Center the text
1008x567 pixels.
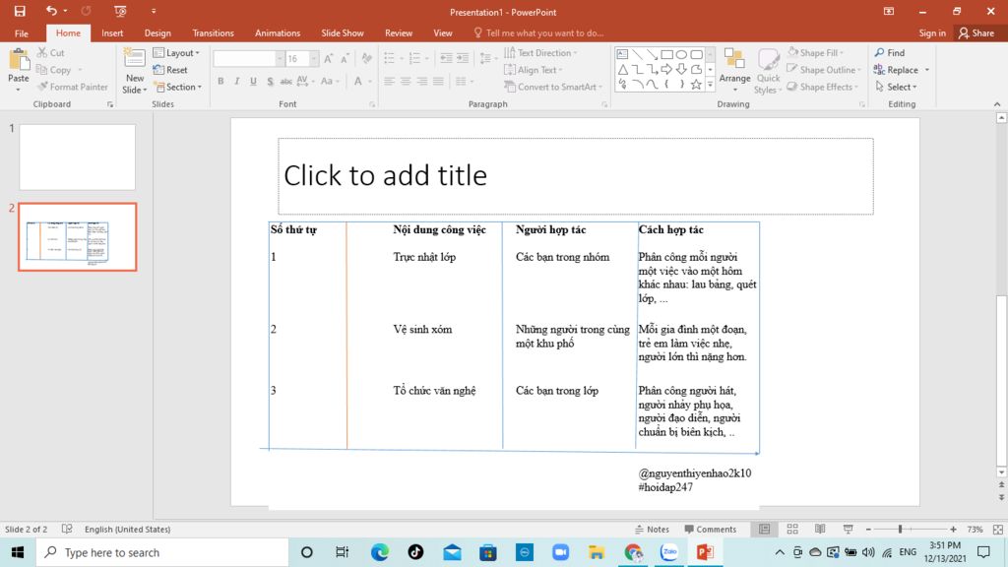point(406,81)
